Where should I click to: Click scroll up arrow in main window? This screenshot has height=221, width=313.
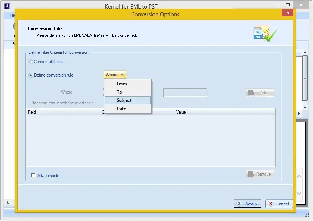pyautogui.click(x=305, y=52)
